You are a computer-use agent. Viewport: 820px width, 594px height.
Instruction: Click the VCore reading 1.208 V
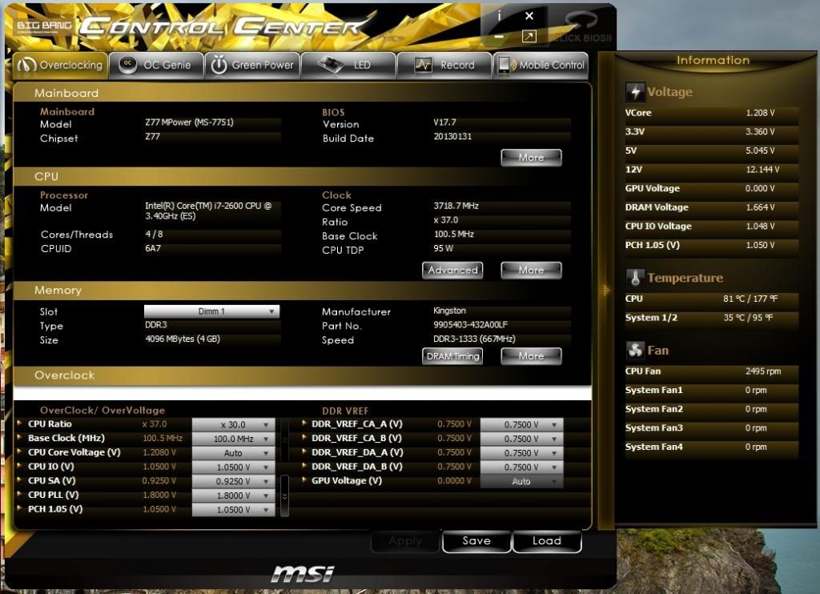pos(760,113)
